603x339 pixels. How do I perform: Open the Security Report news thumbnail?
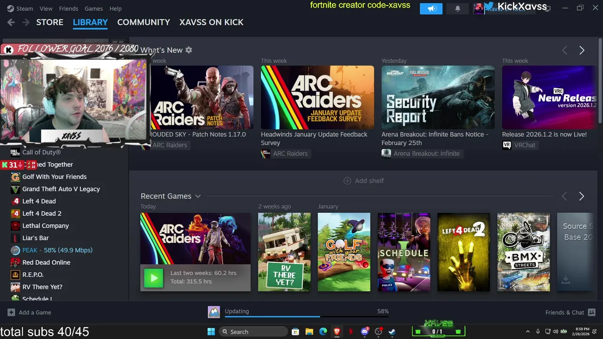click(438, 97)
